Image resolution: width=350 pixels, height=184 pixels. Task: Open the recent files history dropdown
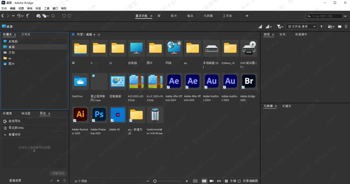point(20,16)
